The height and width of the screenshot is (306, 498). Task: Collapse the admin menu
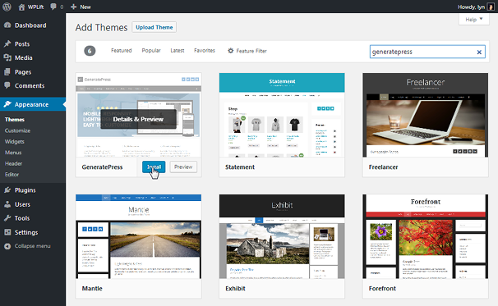coord(28,246)
